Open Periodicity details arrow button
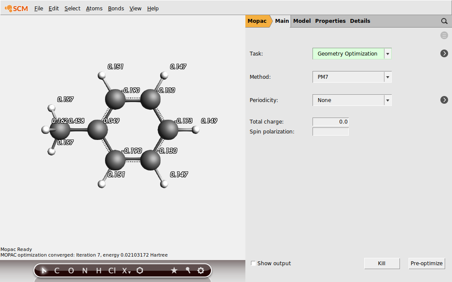This screenshot has width=452, height=282. pos(444,100)
